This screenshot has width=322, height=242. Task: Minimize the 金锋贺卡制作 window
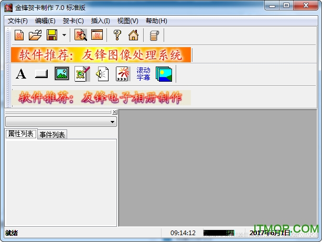coord(272,6)
